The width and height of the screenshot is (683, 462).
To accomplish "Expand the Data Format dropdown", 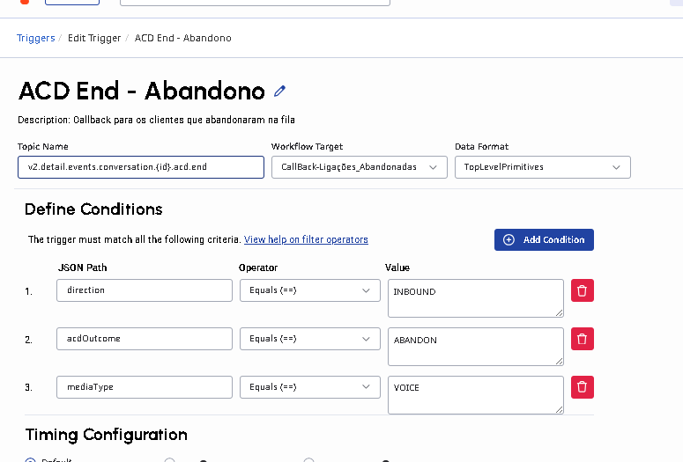I will click(x=542, y=167).
